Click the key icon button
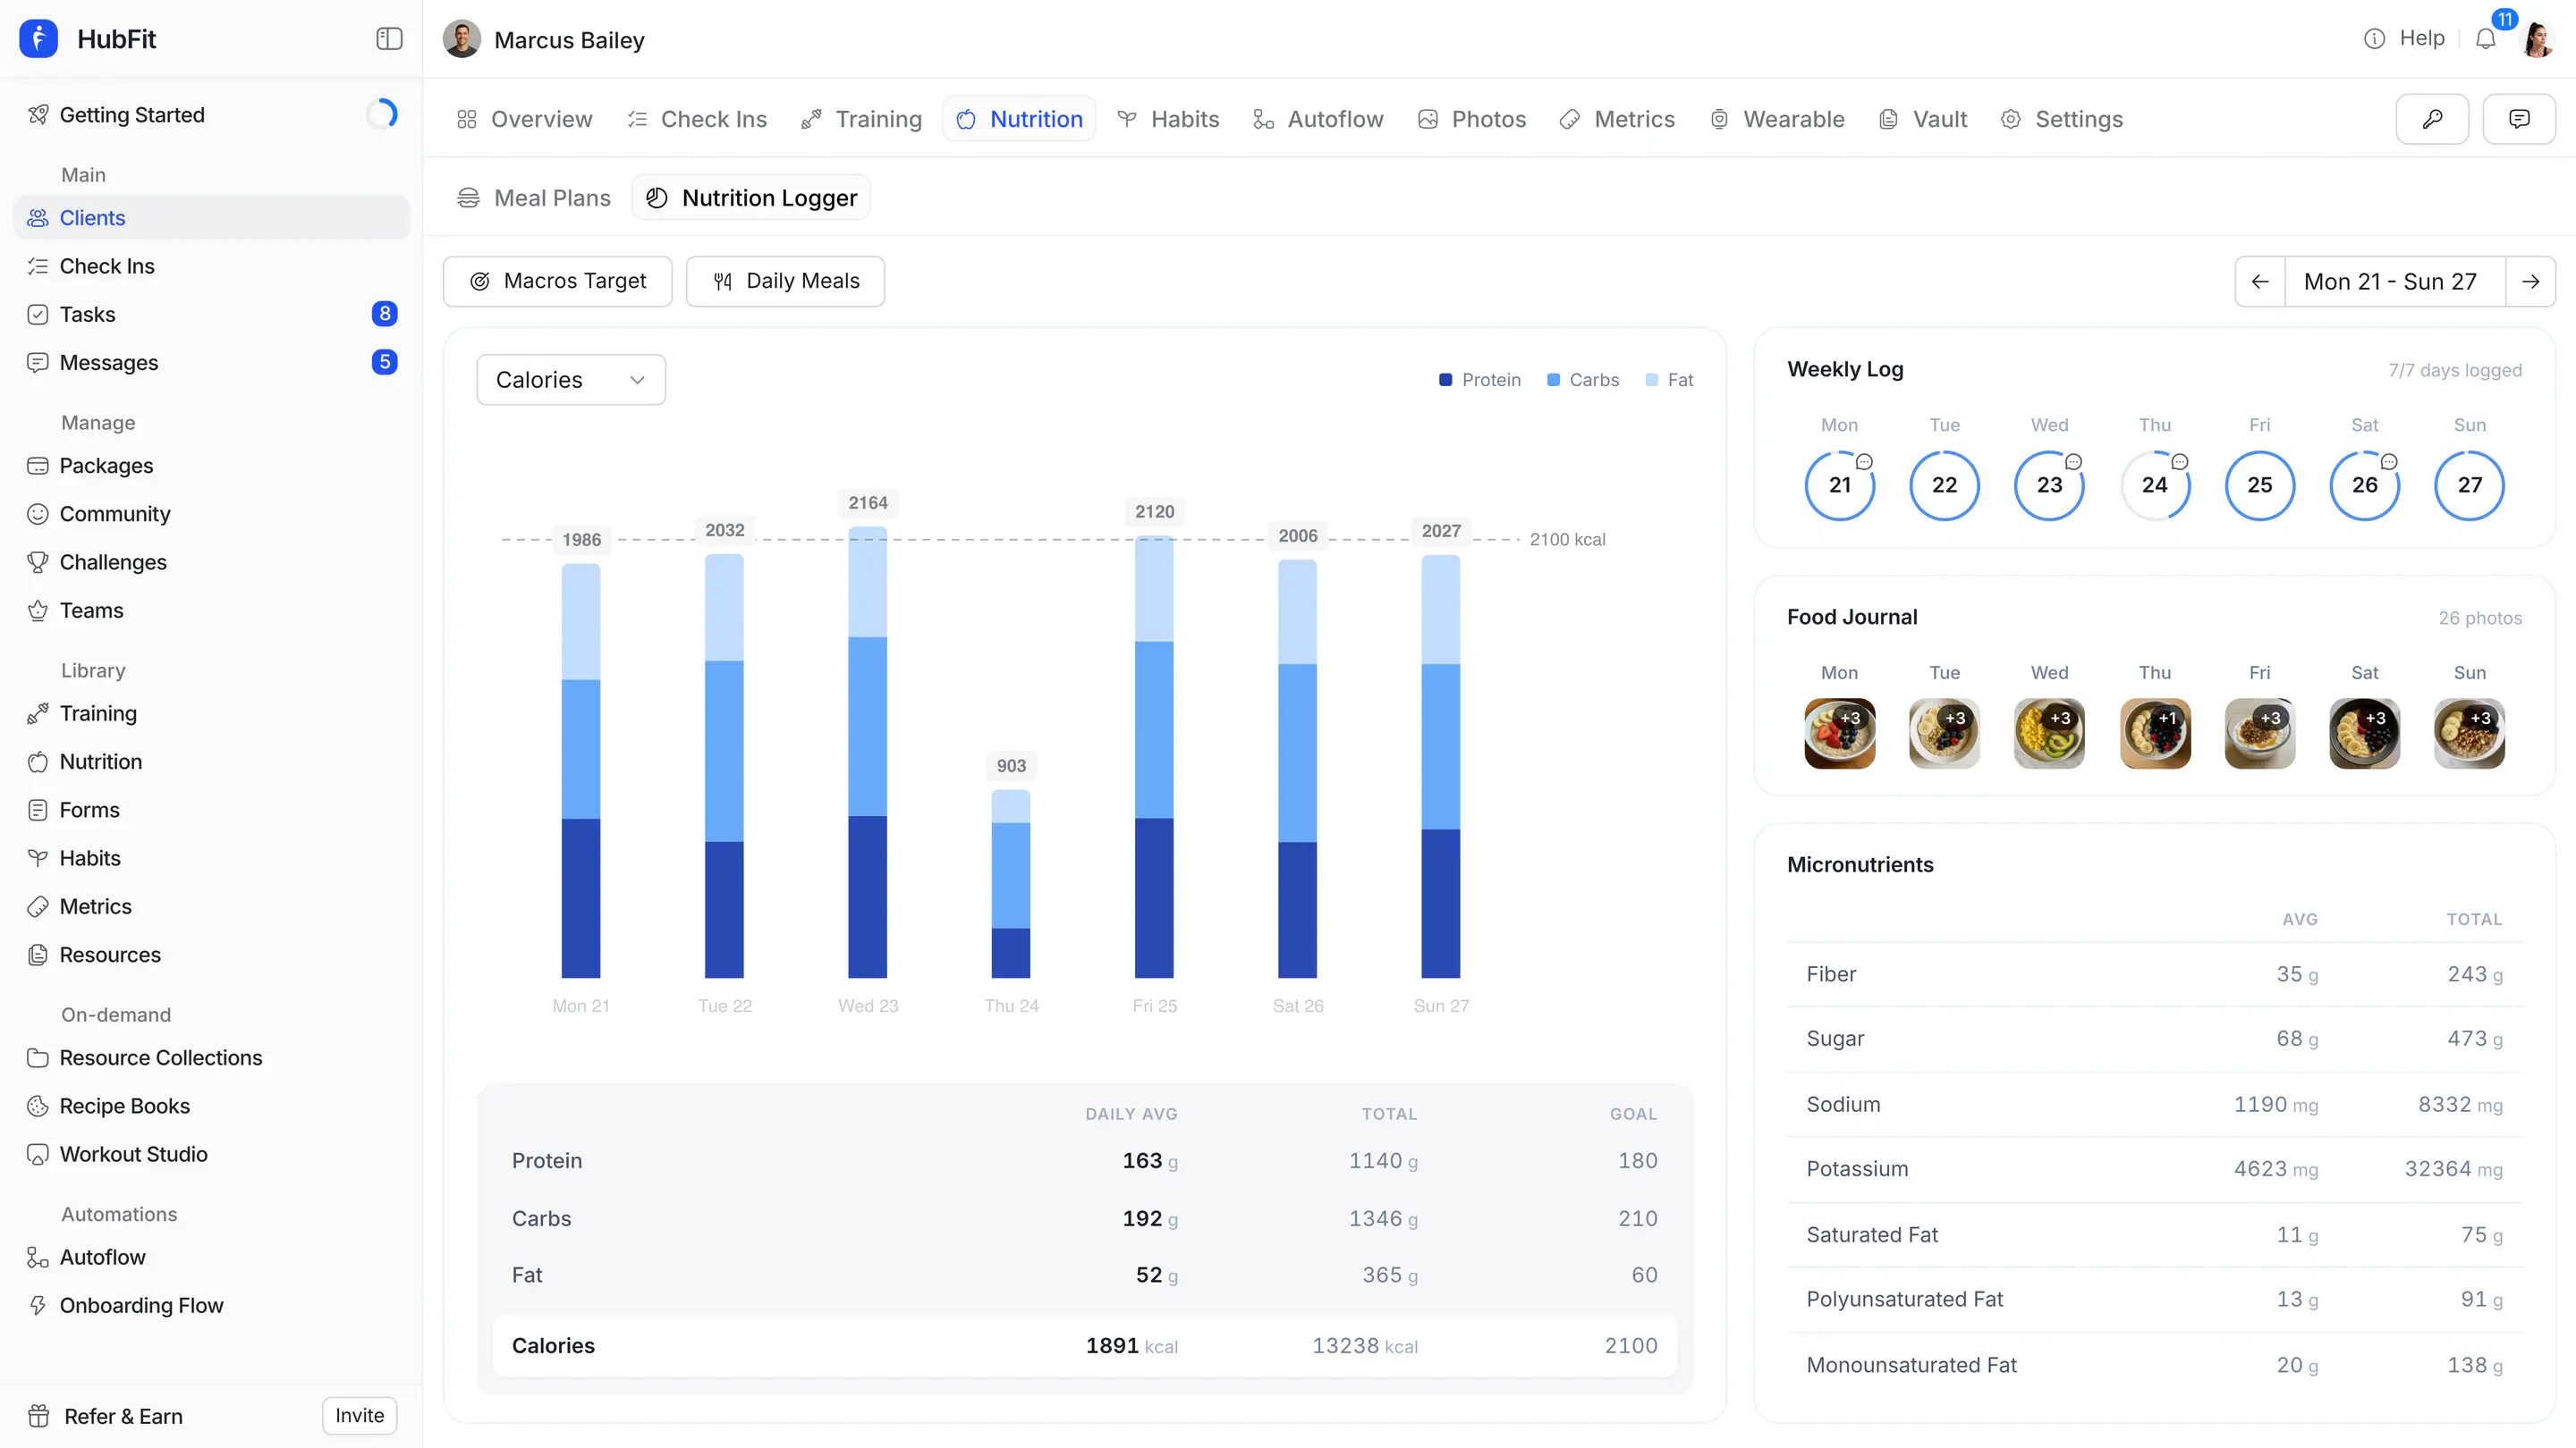2576x1448 pixels. coord(2432,119)
